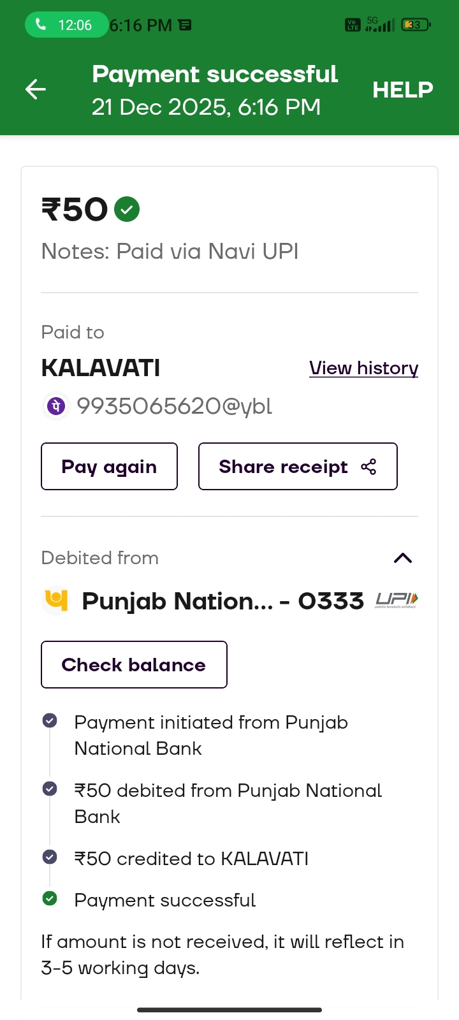Tap the Payment initiated step marker

[x=50, y=721]
